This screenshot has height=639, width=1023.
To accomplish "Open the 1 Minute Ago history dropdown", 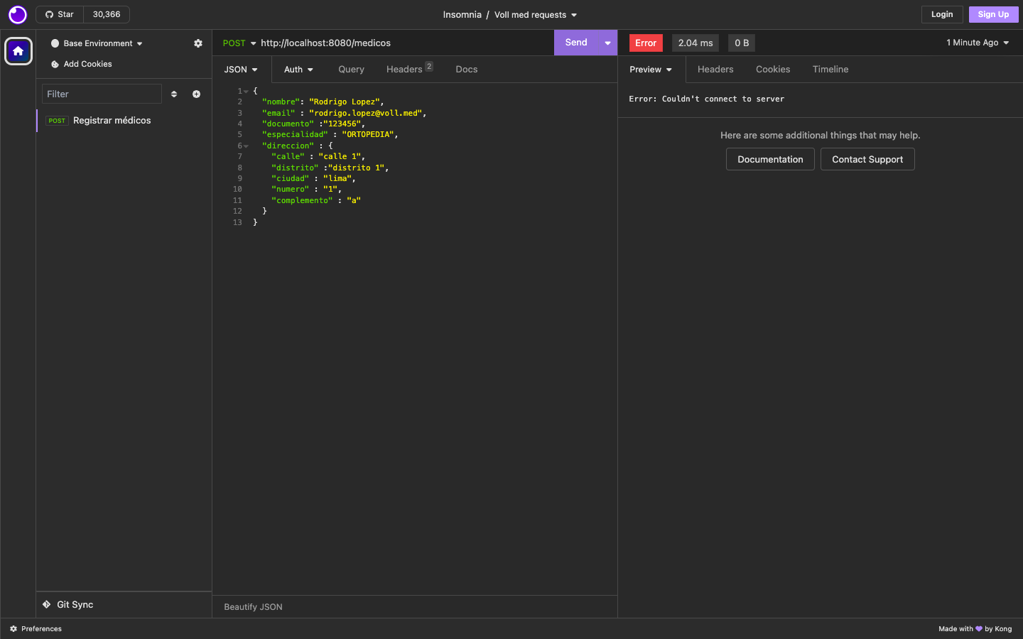I will coord(978,43).
